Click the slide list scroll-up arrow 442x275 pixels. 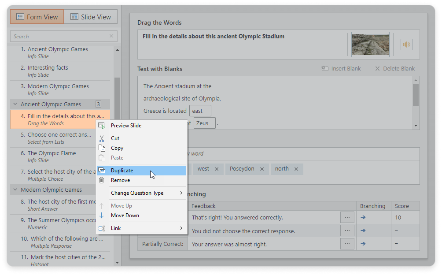pos(117,50)
